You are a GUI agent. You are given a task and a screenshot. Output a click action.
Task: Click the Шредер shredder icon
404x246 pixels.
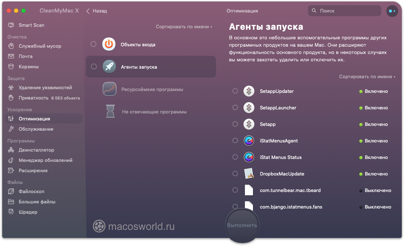point(11,212)
